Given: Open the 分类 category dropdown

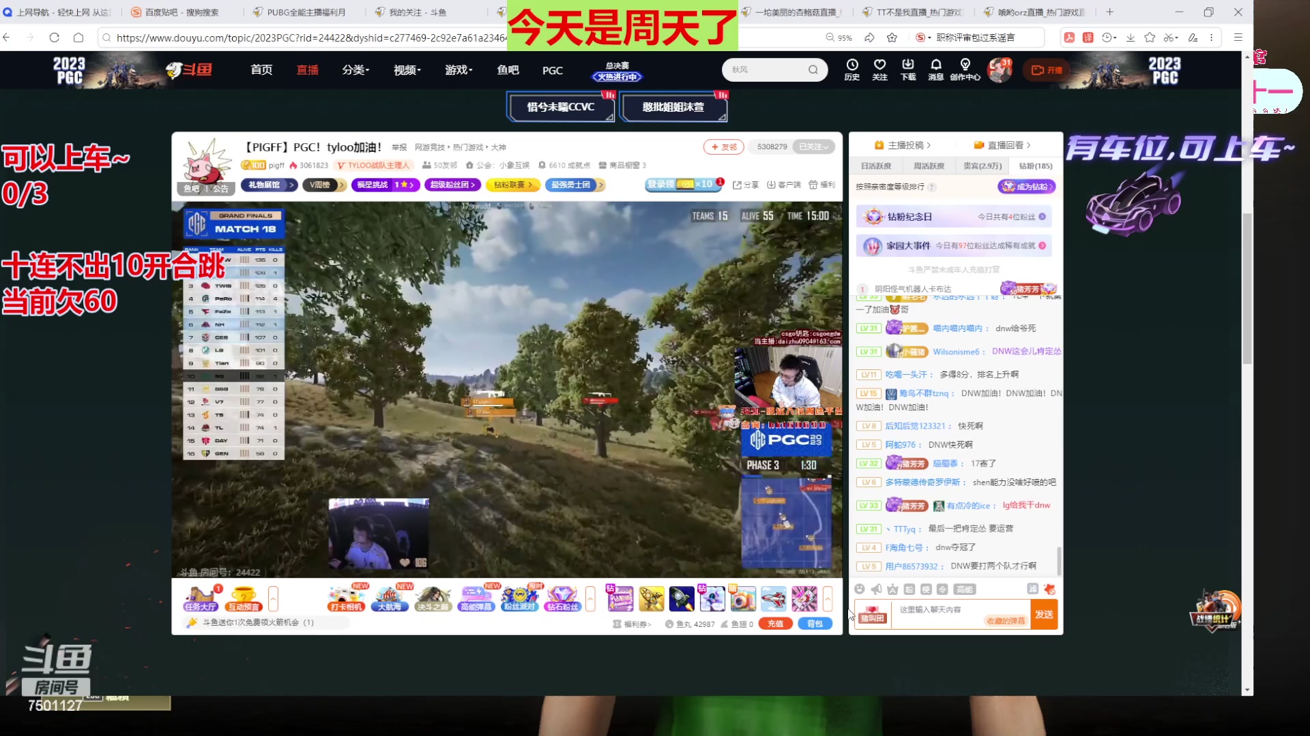Looking at the screenshot, I should (x=355, y=70).
